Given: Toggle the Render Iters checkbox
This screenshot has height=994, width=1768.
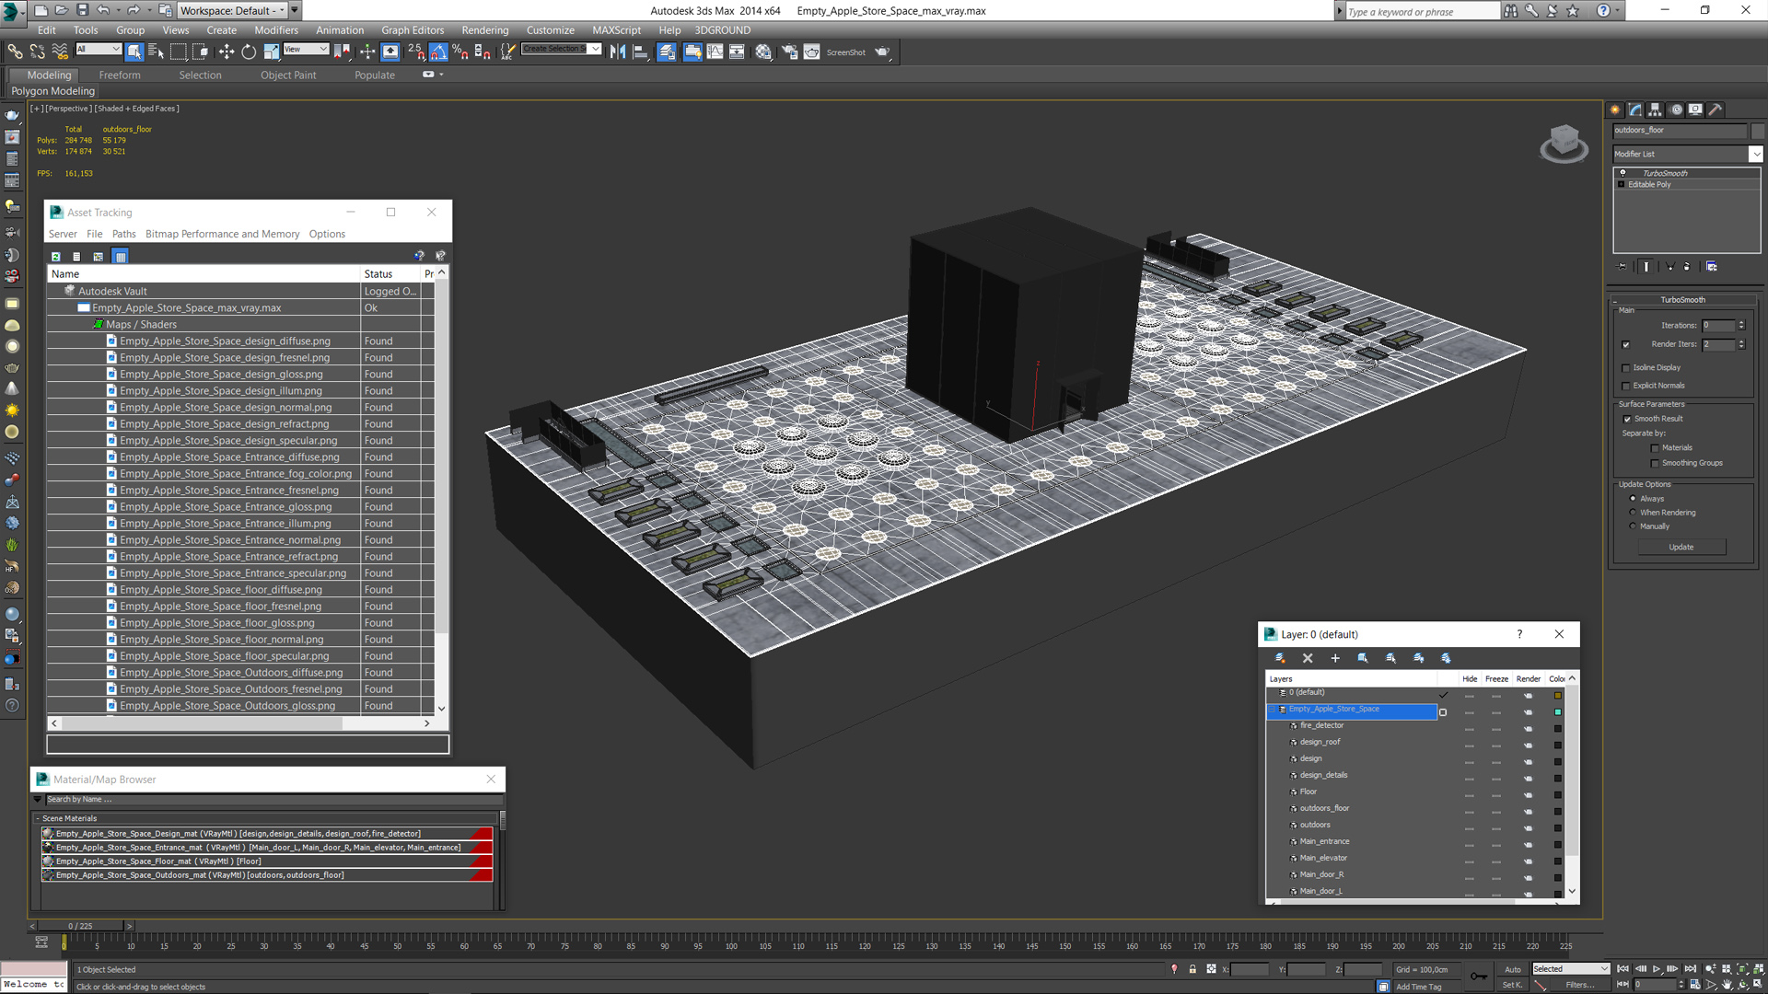Looking at the screenshot, I should 1626,345.
